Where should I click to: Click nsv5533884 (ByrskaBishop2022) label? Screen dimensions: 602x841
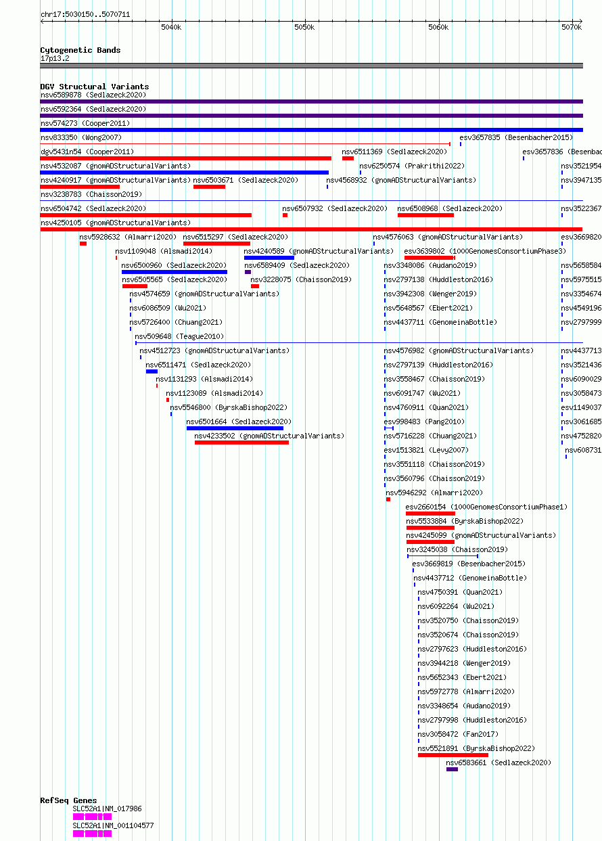(x=465, y=521)
